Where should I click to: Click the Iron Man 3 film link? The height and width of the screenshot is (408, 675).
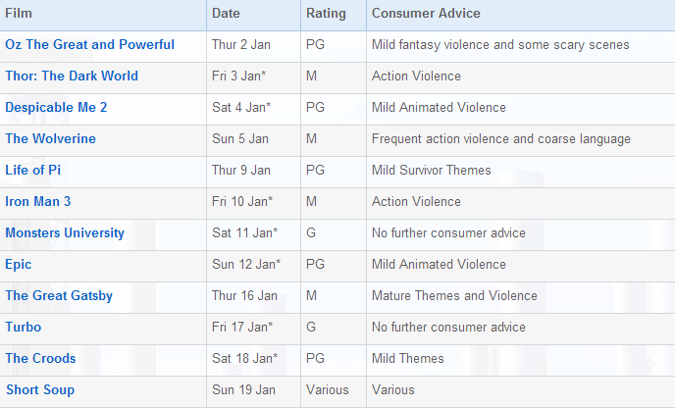point(37,202)
